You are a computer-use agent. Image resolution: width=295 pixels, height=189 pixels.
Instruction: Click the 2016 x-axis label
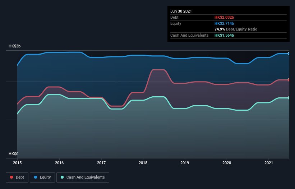pos(59,163)
